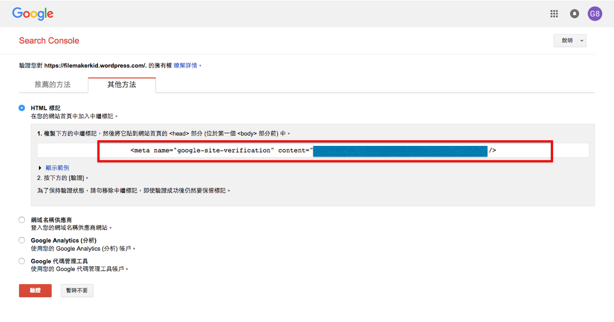614x322 pixels.
Task: Click the 顯示範例 link text
Action: [57, 168]
